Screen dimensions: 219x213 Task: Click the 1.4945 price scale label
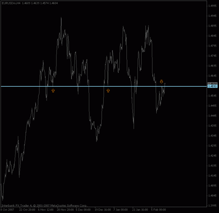pyautogui.click(x=212, y=16)
